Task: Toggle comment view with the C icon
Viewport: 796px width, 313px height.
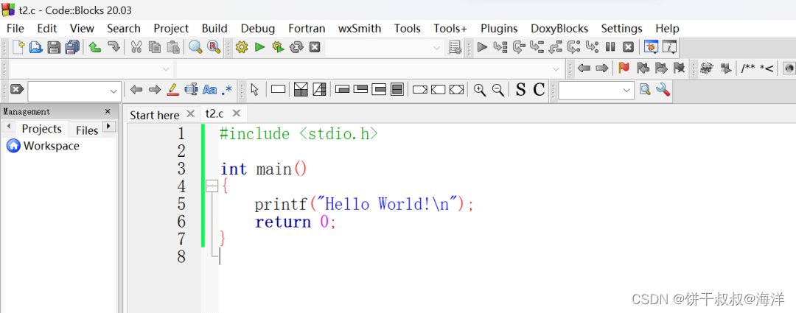Action: (x=539, y=90)
